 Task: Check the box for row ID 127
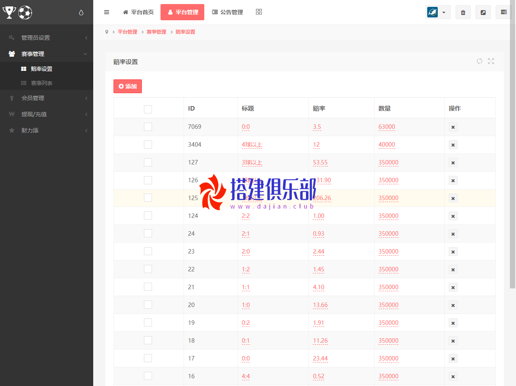(x=148, y=162)
